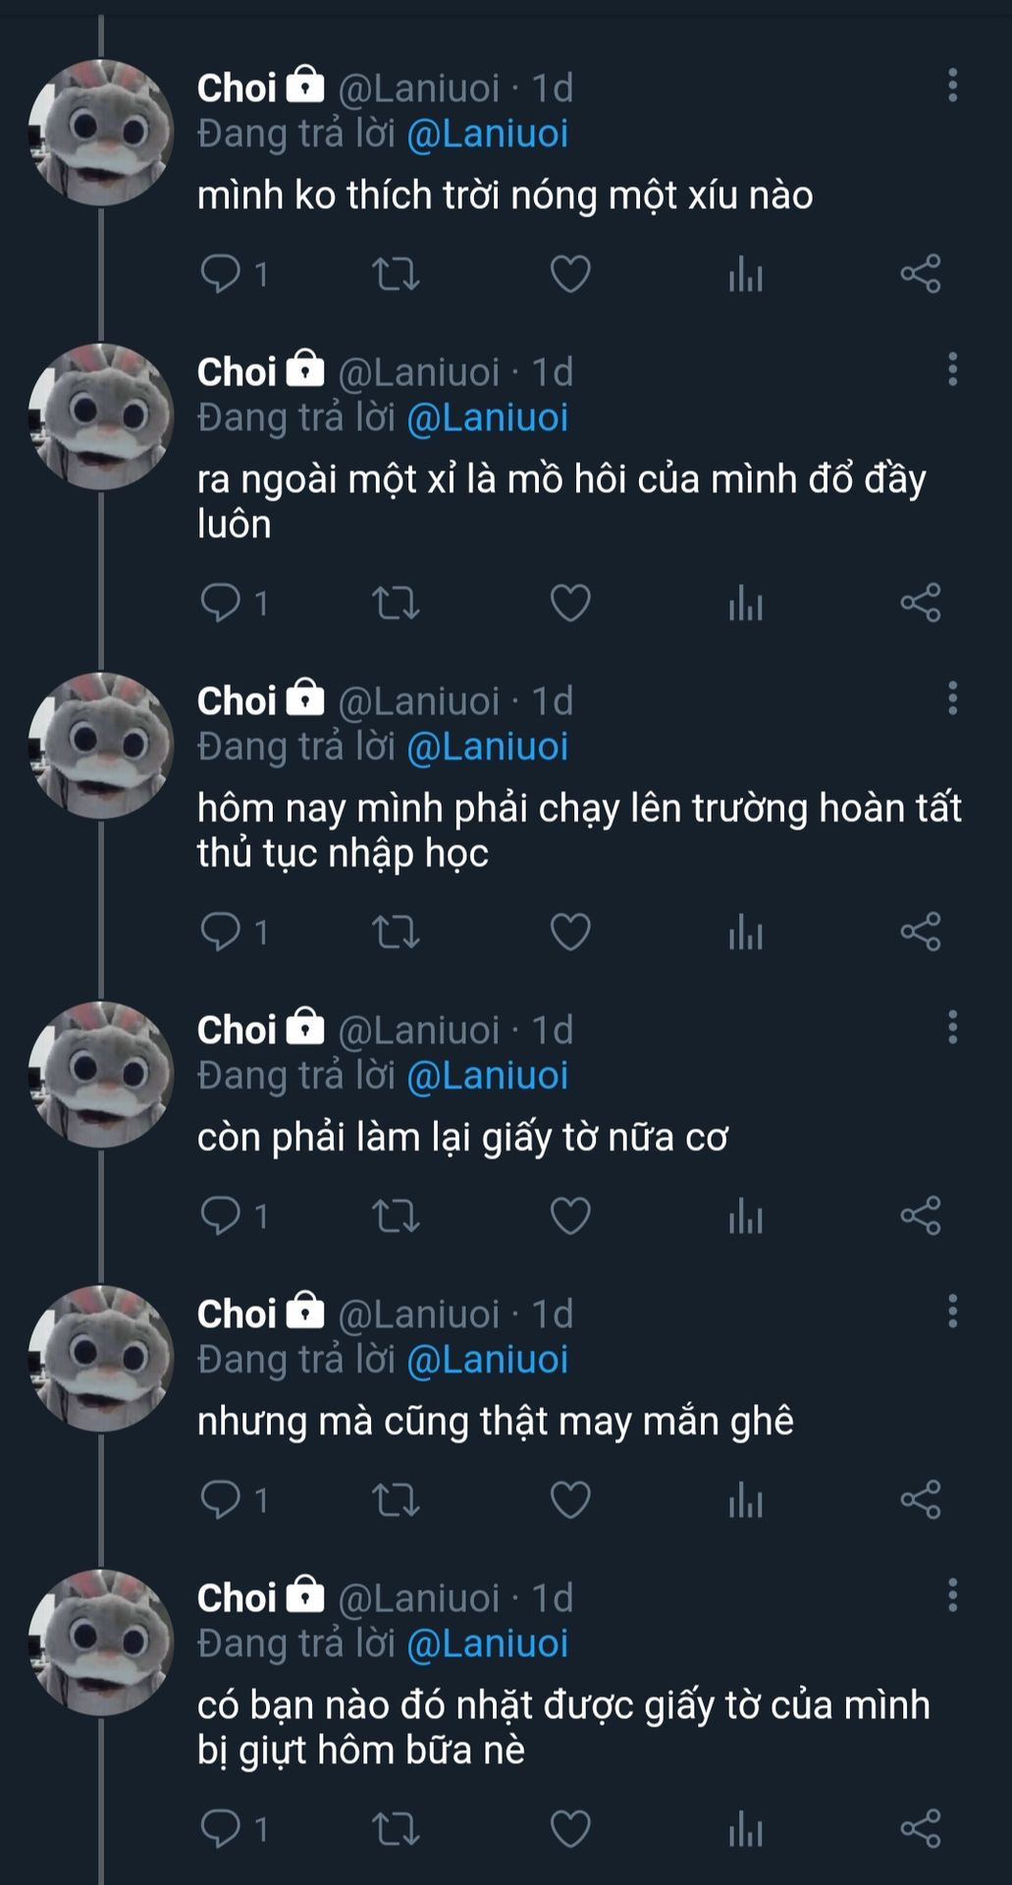Expand three-dot menu on nhập học tweet
This screenshot has height=1885, width=1012.
[x=952, y=699]
